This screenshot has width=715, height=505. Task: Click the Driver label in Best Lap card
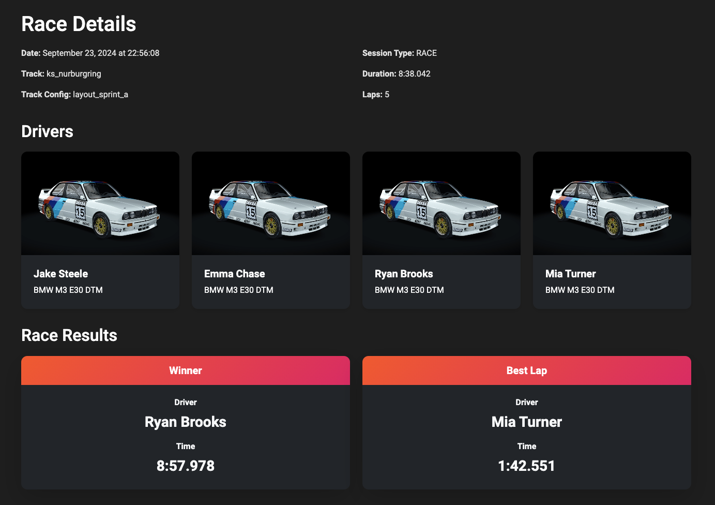(527, 402)
